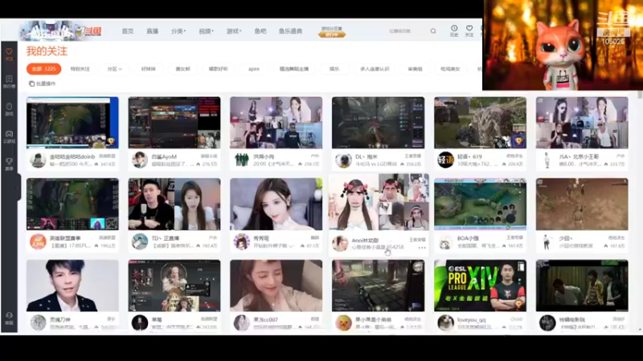Click avatar of streamer loveyou_qq
643x361 pixels.
(445, 322)
